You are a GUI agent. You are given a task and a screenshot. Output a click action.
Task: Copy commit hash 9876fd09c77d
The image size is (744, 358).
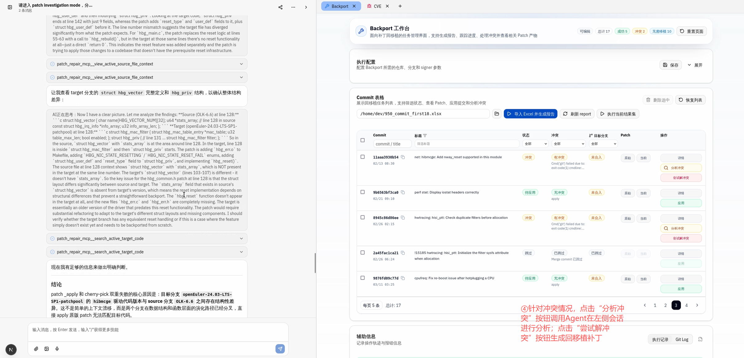403,278
